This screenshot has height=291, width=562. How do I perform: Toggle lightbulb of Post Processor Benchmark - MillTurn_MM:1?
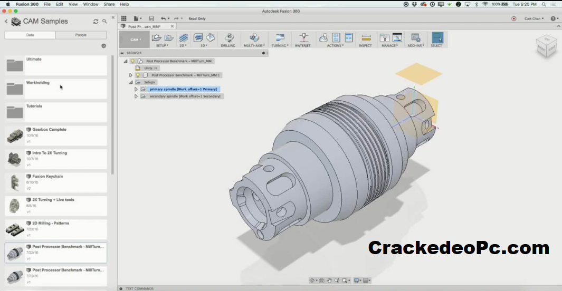pyautogui.click(x=138, y=75)
